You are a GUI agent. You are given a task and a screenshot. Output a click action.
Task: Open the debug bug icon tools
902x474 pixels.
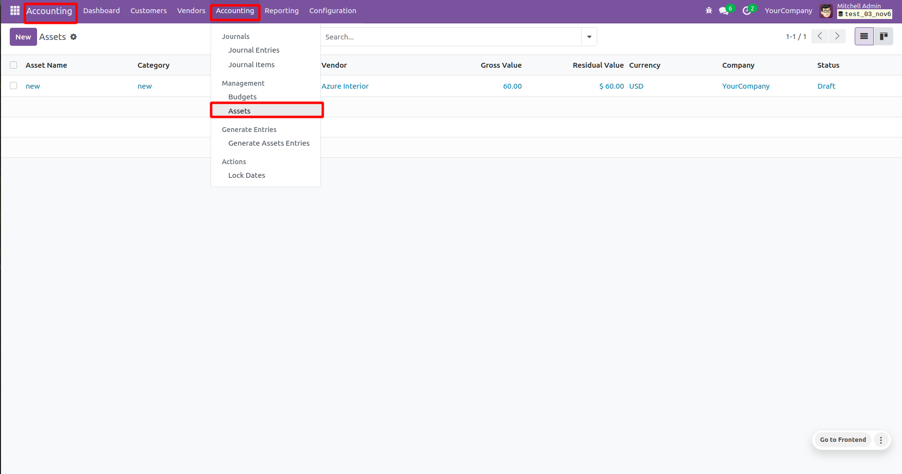click(x=708, y=11)
